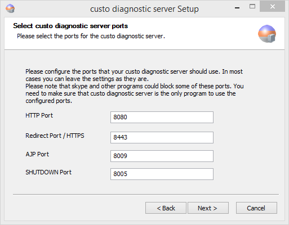Viewport: 289px width, 225px height.
Task: Go back using the < Back button
Action: coord(166,208)
